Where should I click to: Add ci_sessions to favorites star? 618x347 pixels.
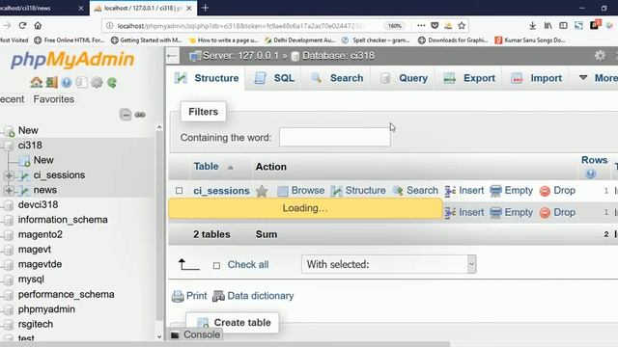[262, 191]
